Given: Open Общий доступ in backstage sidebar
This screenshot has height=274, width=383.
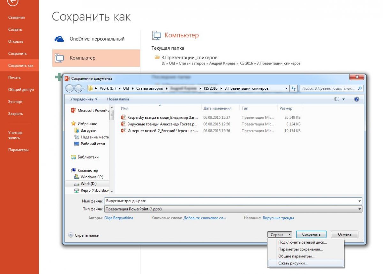Looking at the screenshot, I should click(21, 90).
